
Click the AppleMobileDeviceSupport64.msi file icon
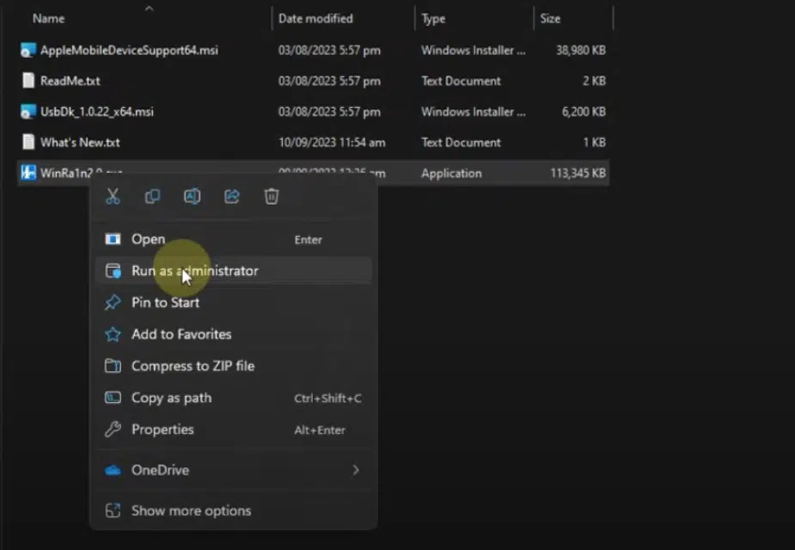click(x=28, y=50)
